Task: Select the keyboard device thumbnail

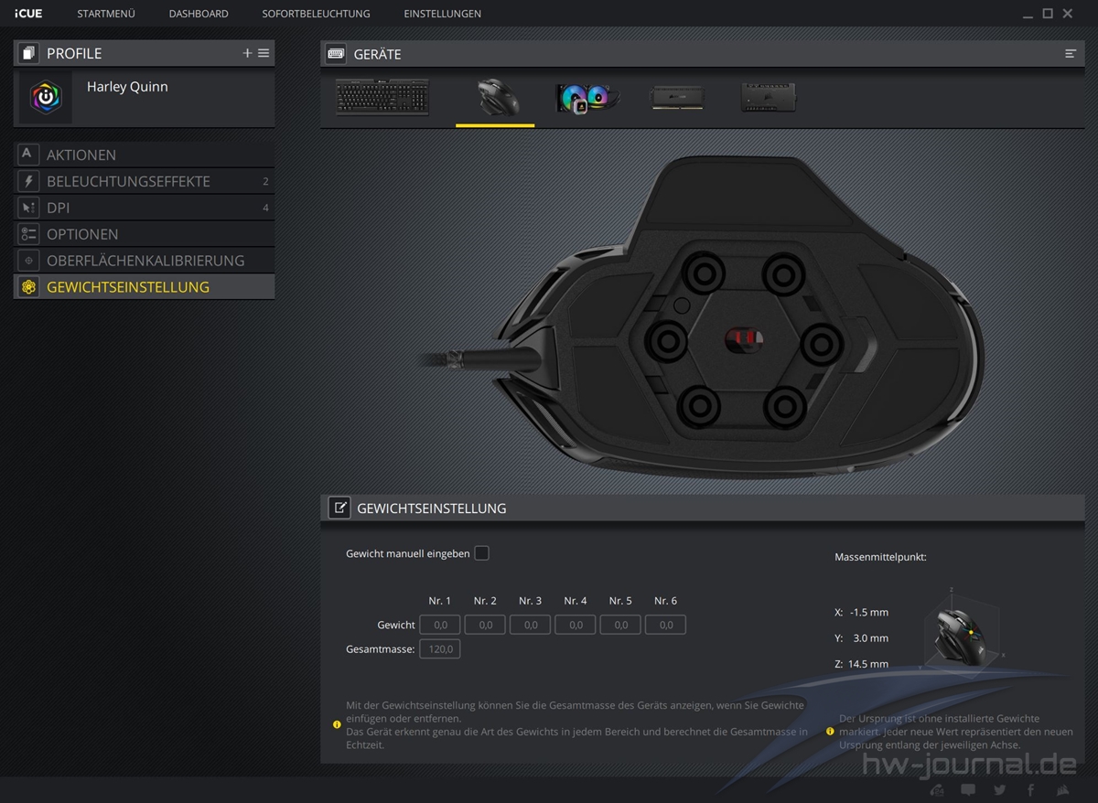Action: pyautogui.click(x=382, y=97)
